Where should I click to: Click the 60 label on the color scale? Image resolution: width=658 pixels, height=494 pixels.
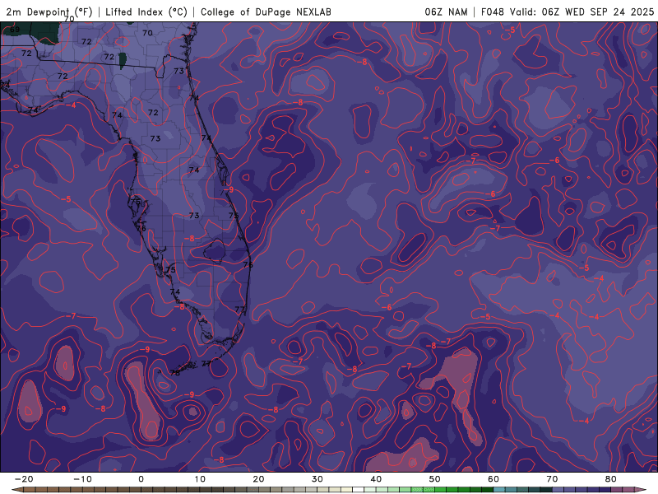[493, 479]
